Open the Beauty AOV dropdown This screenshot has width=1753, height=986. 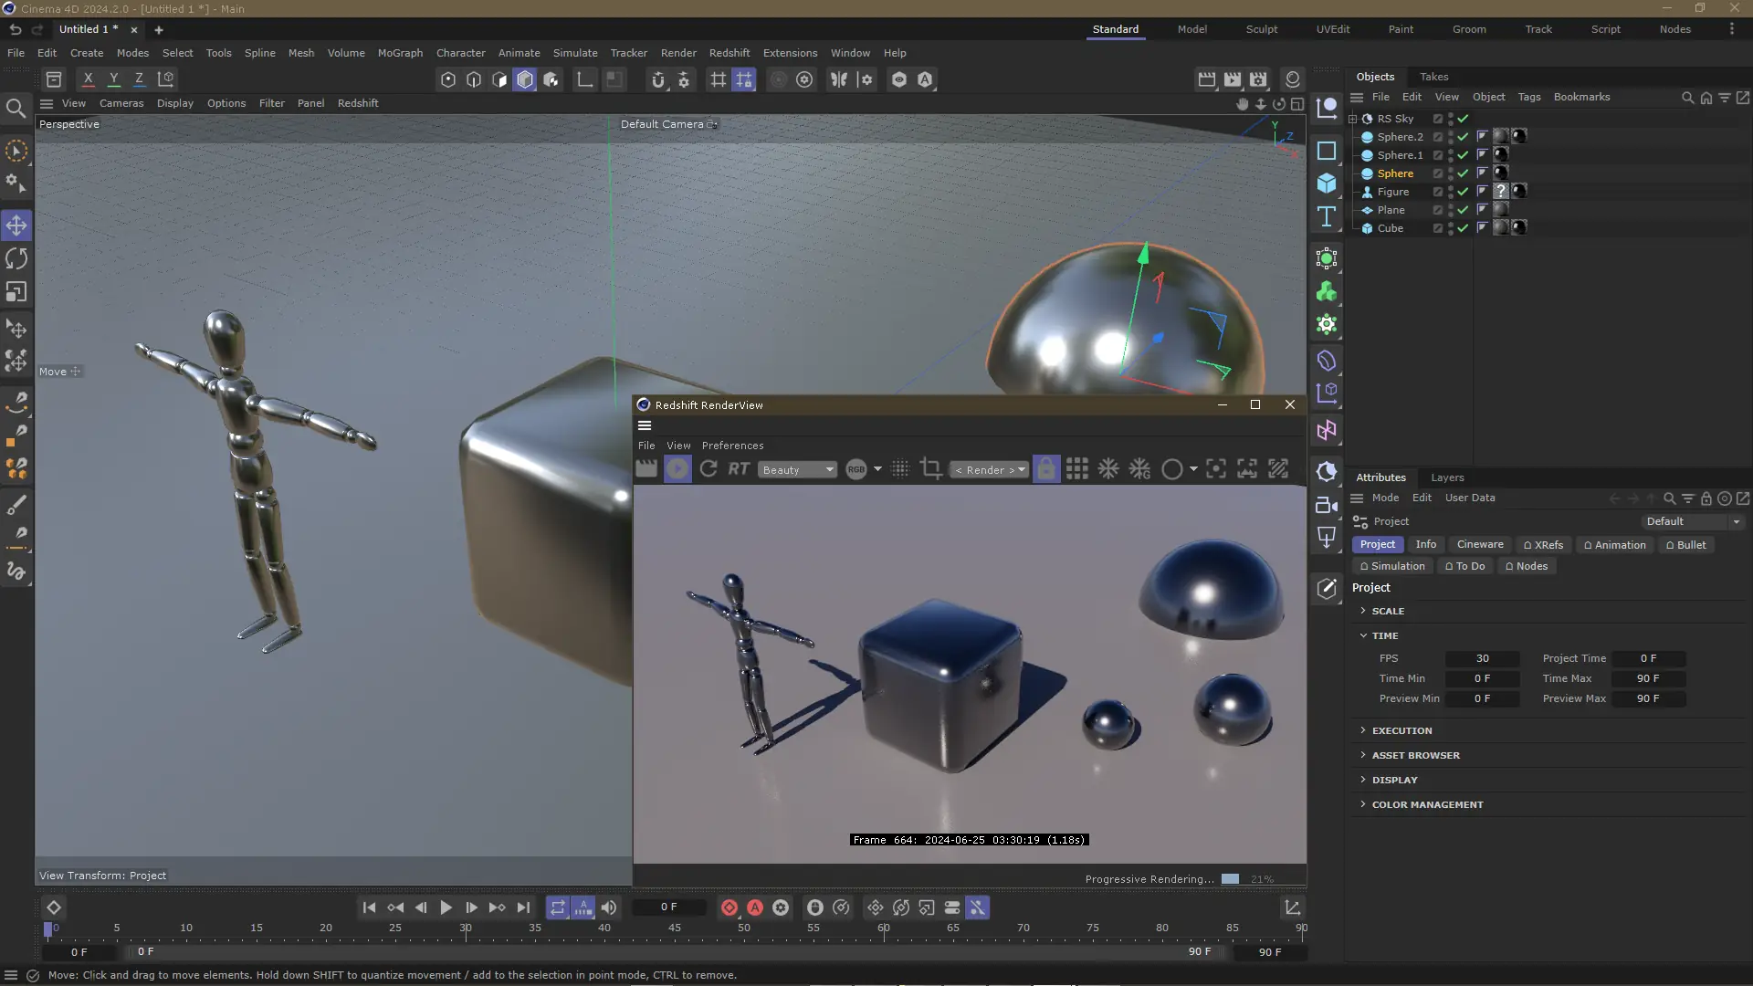tap(799, 469)
